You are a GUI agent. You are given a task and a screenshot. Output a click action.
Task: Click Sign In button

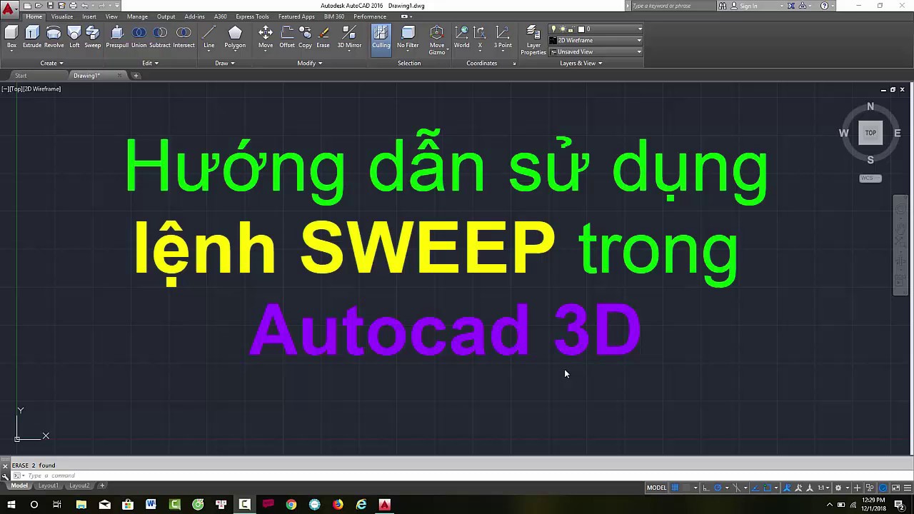pos(748,6)
